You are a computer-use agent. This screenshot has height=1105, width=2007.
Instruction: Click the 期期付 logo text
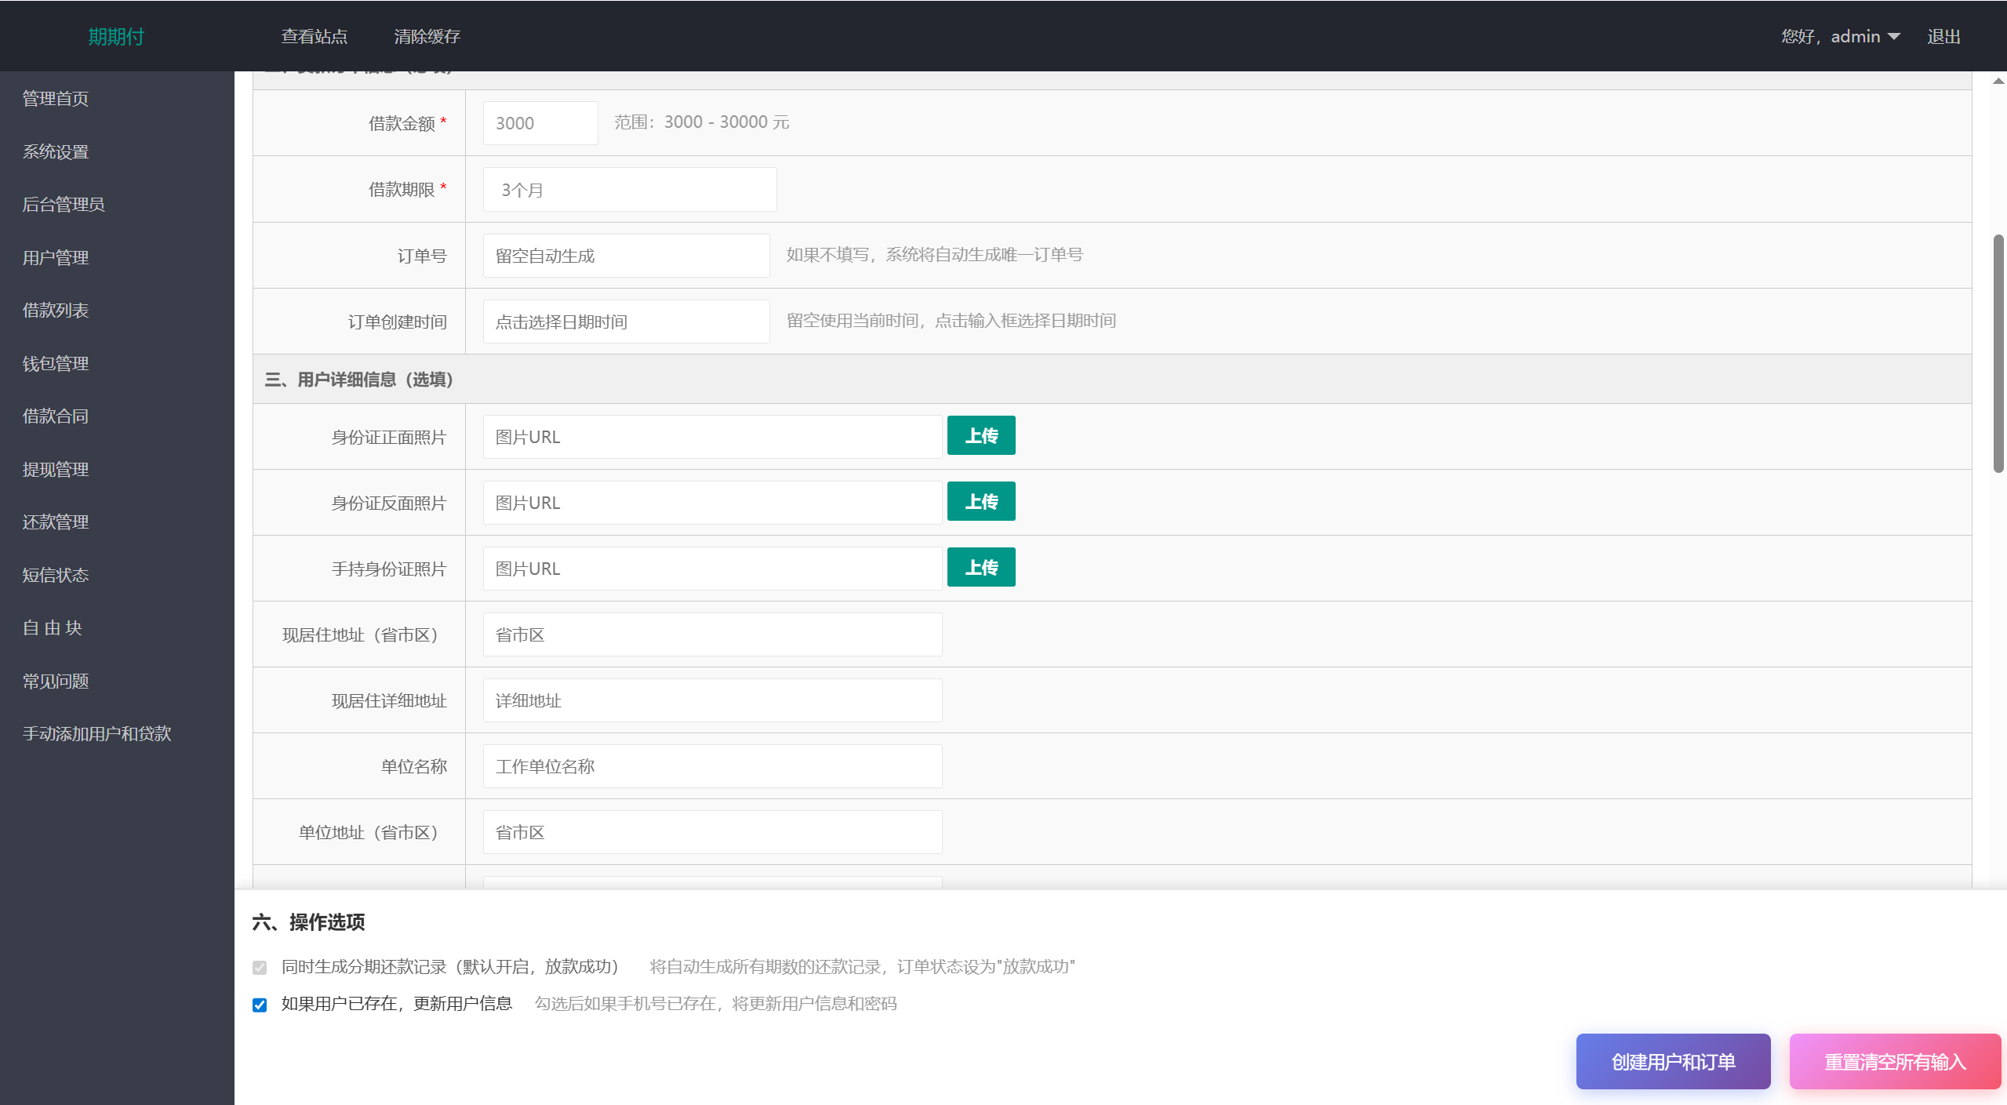(x=116, y=37)
